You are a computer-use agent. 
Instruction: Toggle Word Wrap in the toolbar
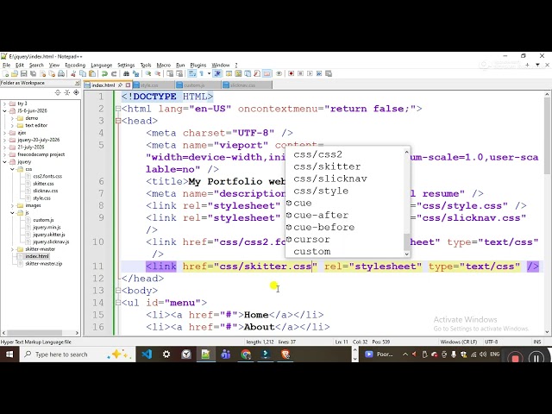(191, 73)
